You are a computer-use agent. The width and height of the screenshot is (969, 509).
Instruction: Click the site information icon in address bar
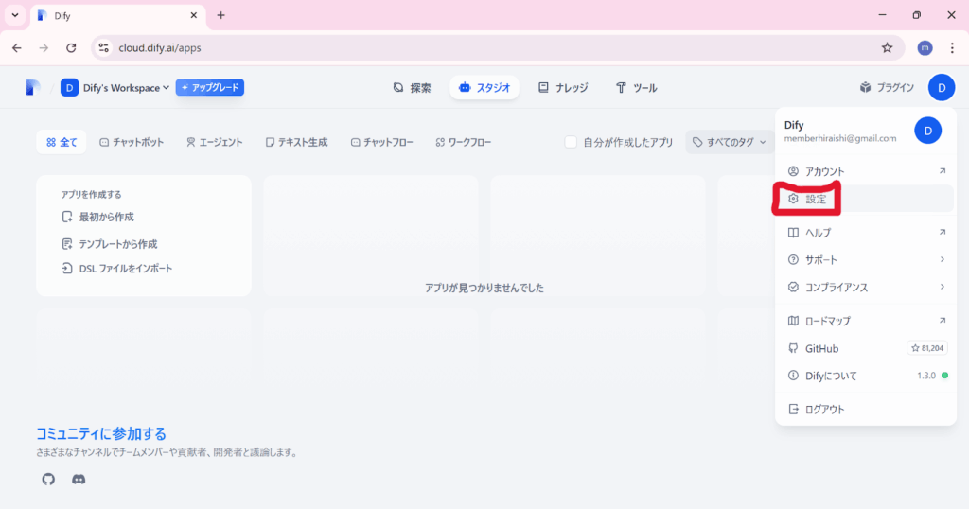[104, 47]
